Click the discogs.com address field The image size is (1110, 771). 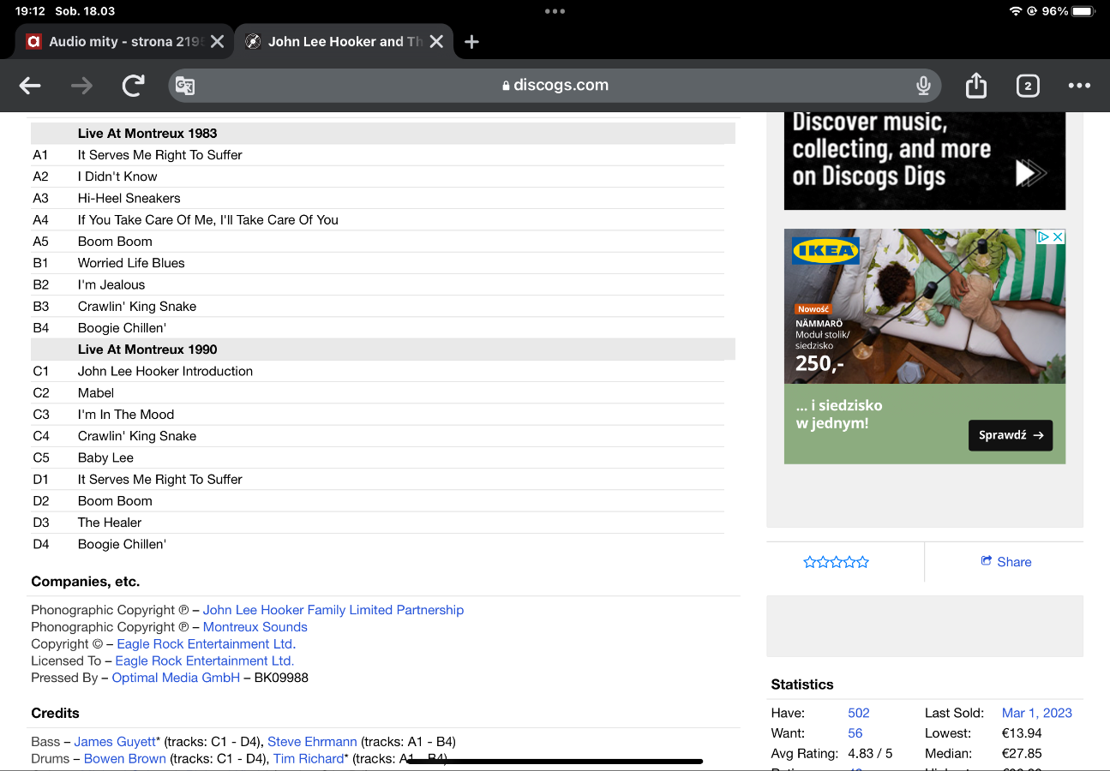[x=555, y=86]
